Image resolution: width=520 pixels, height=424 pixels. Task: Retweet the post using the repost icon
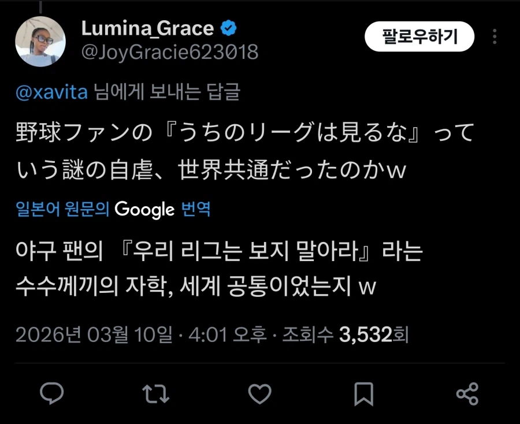pyautogui.click(x=156, y=393)
